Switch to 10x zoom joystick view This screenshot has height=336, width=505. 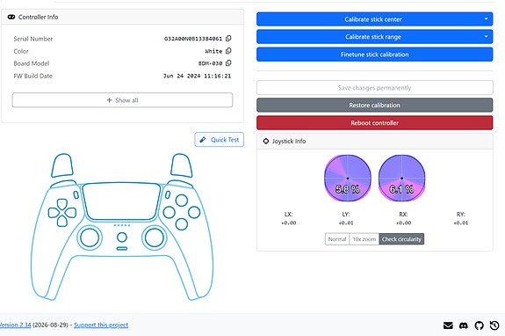pos(364,239)
